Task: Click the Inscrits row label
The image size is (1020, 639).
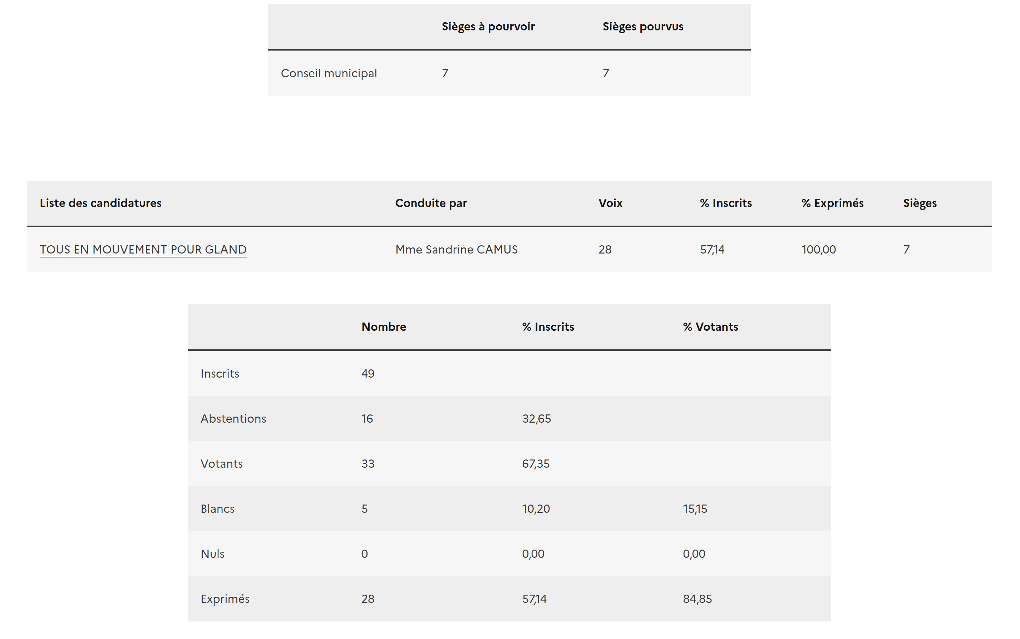Action: click(220, 374)
